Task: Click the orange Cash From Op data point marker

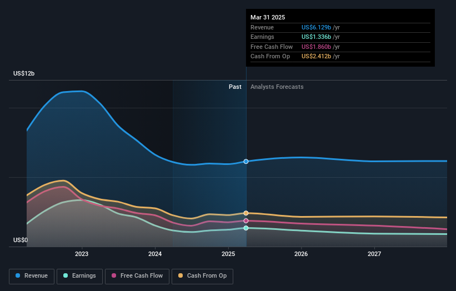Action: pos(246,213)
